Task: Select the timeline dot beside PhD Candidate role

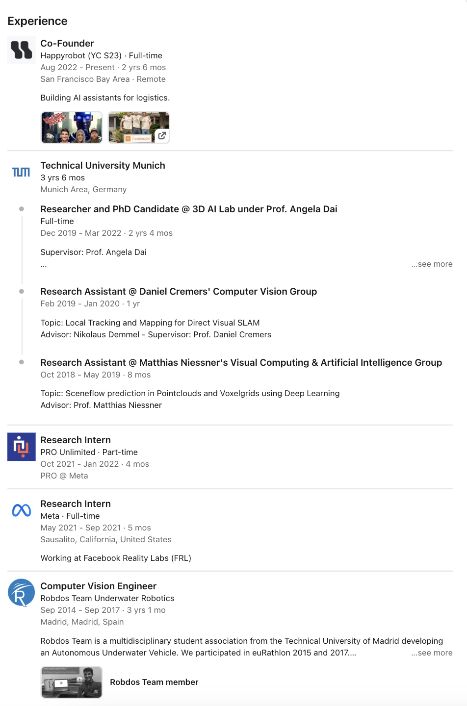Action: [x=22, y=209]
